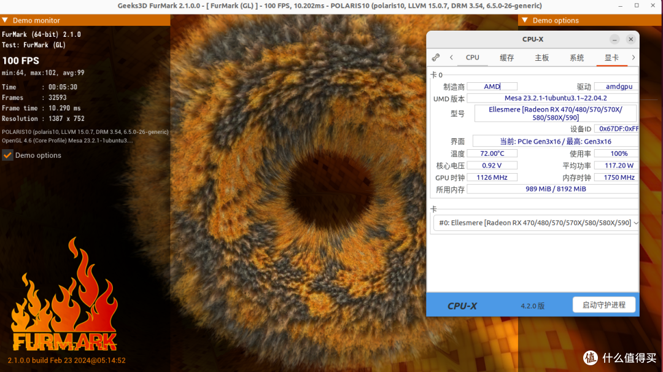Click the 1126 MHz GPU clock value
This screenshot has width=663, height=372.
point(492,177)
